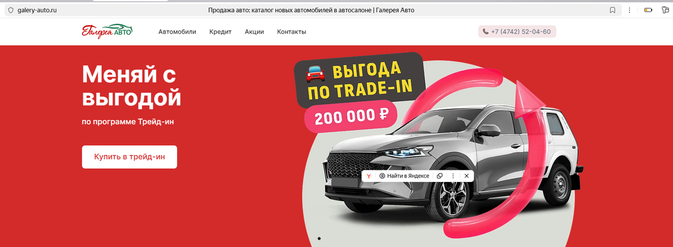Click the Галерея Авто logo
Screen dimensions: 673x247
pos(107,31)
